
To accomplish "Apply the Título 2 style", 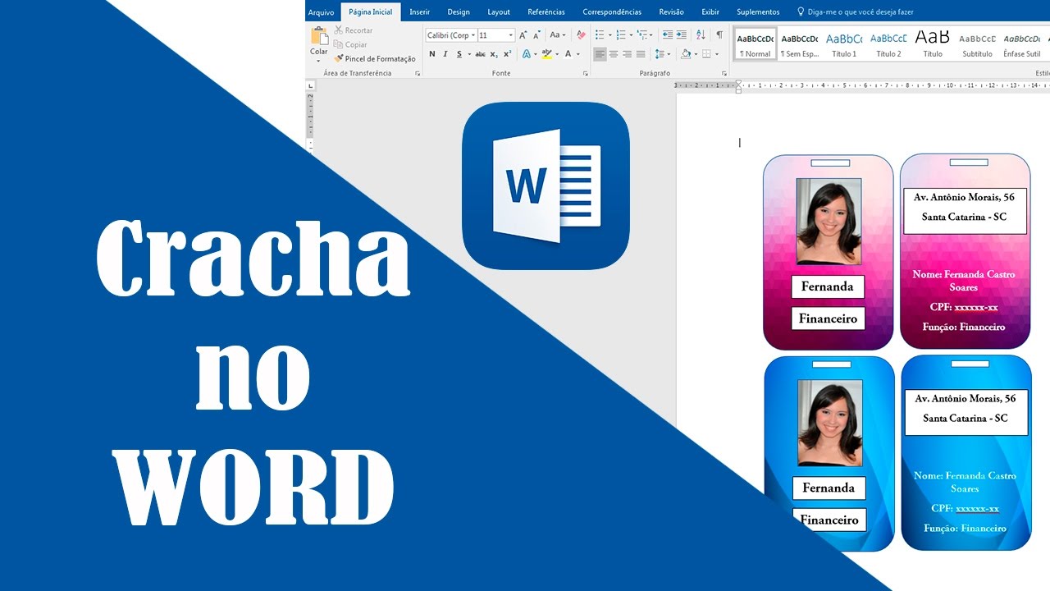I will [888, 44].
